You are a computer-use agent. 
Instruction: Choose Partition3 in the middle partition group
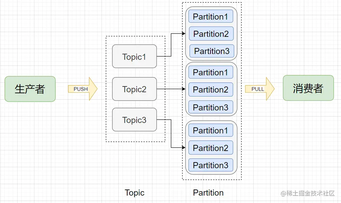point(210,107)
